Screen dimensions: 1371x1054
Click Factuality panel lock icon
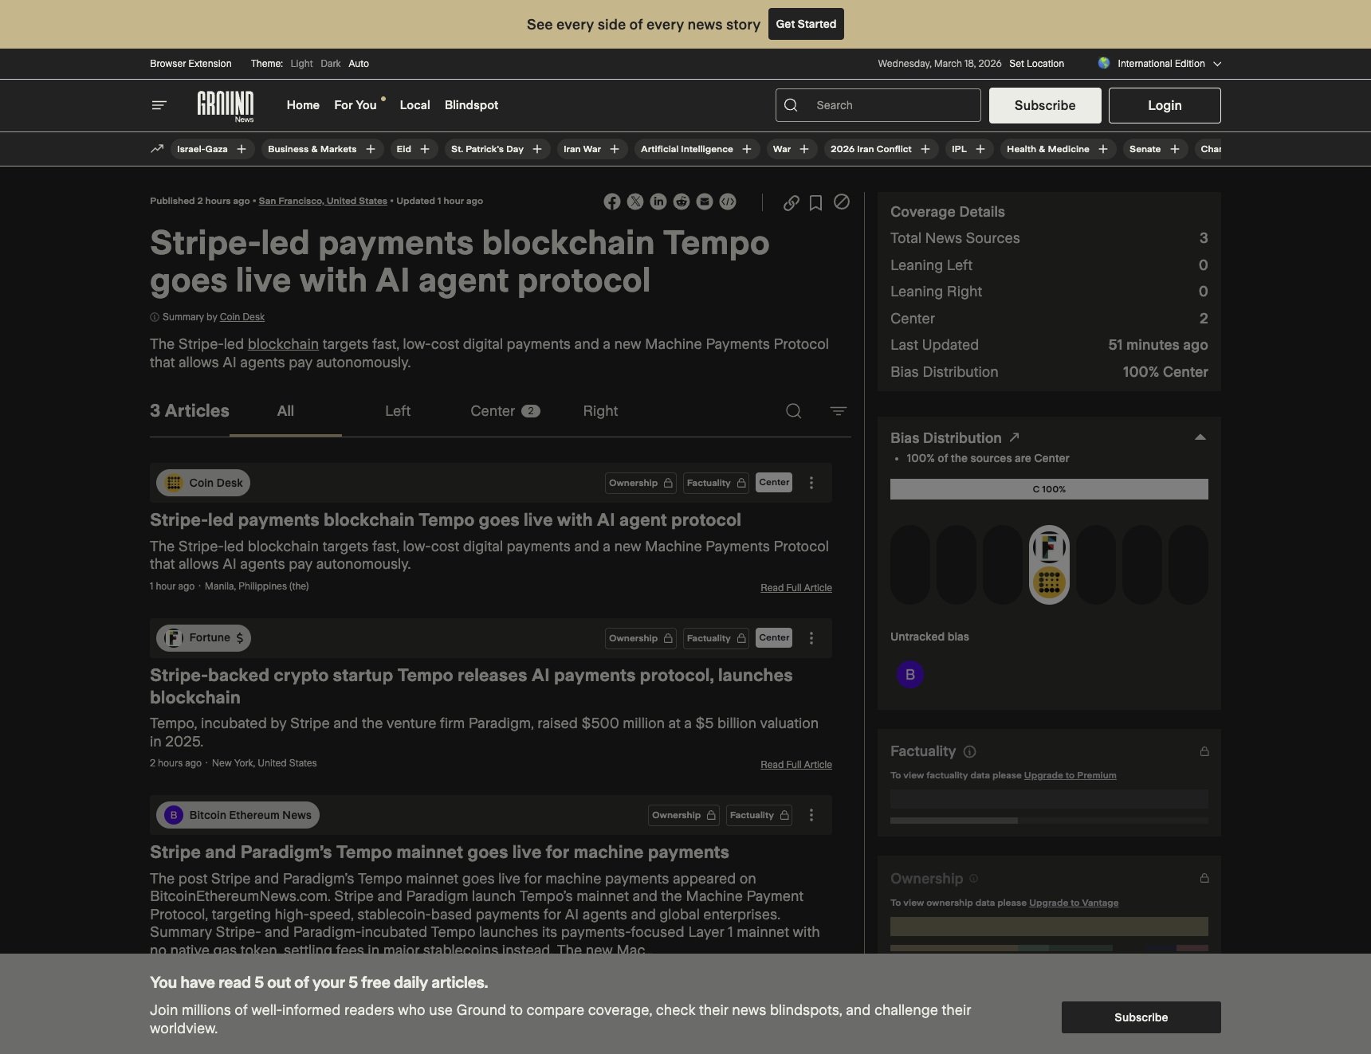click(1204, 751)
